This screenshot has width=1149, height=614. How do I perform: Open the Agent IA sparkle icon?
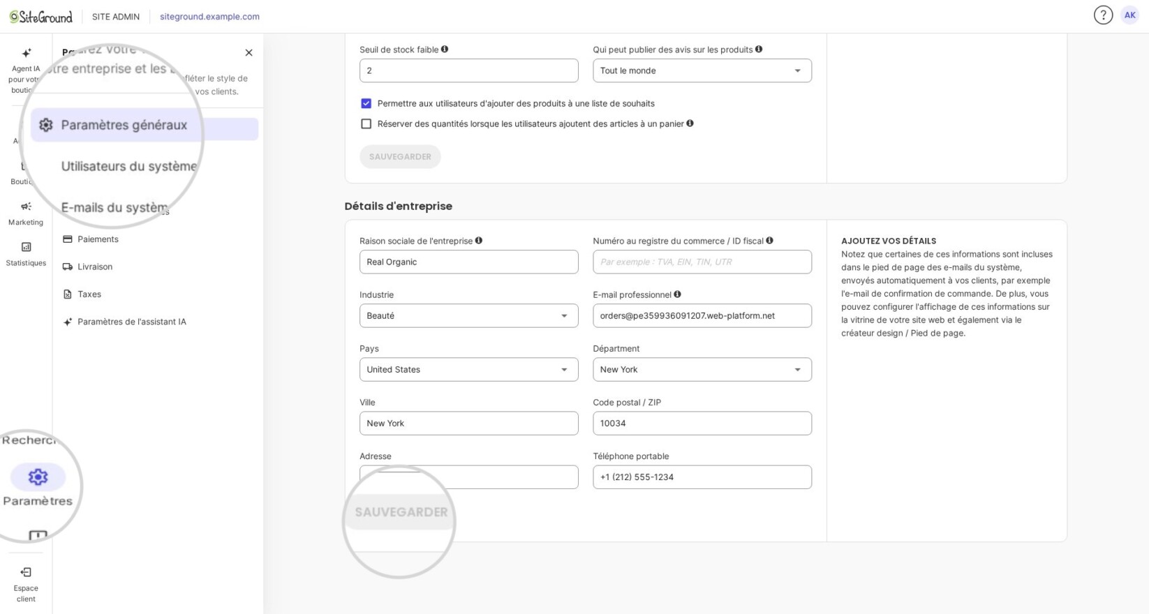pyautogui.click(x=27, y=53)
